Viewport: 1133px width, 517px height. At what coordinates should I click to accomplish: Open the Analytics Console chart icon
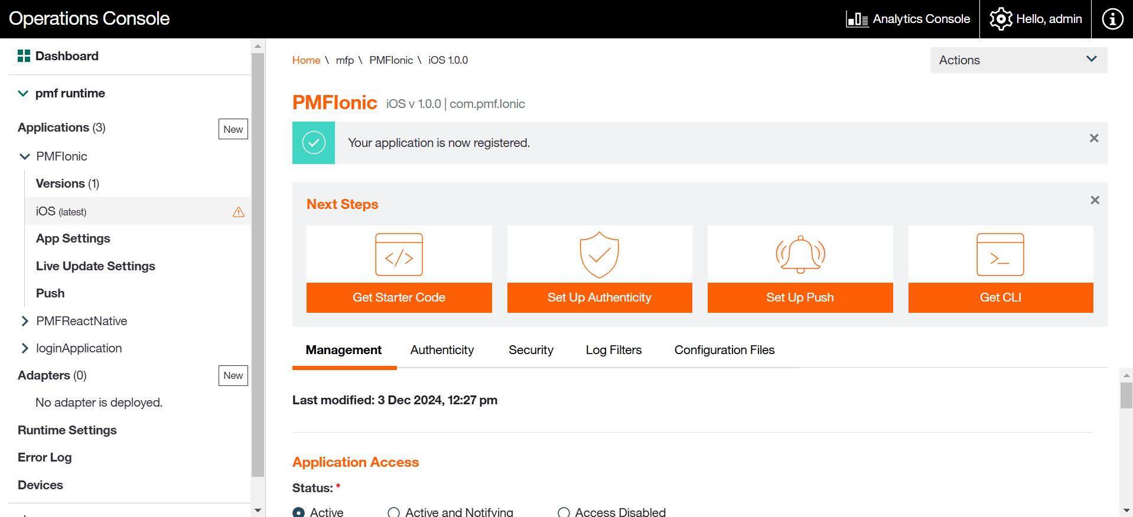(x=857, y=19)
